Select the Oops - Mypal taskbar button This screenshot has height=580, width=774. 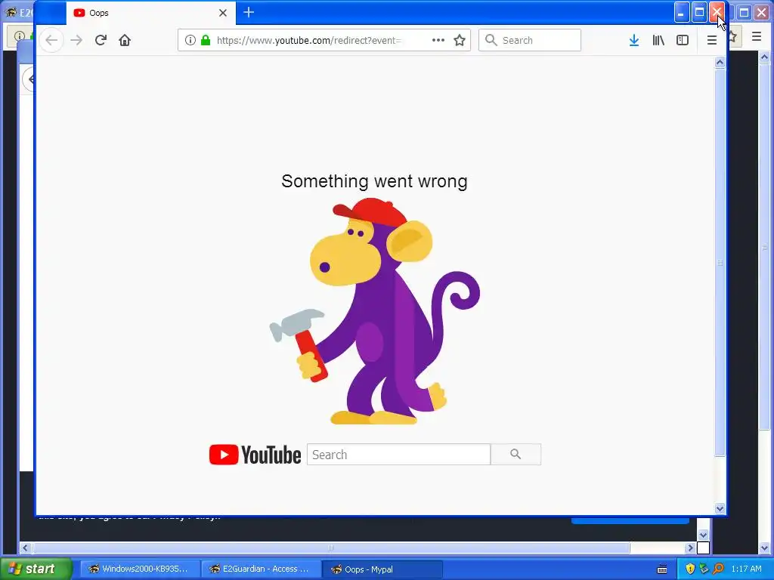(382, 569)
